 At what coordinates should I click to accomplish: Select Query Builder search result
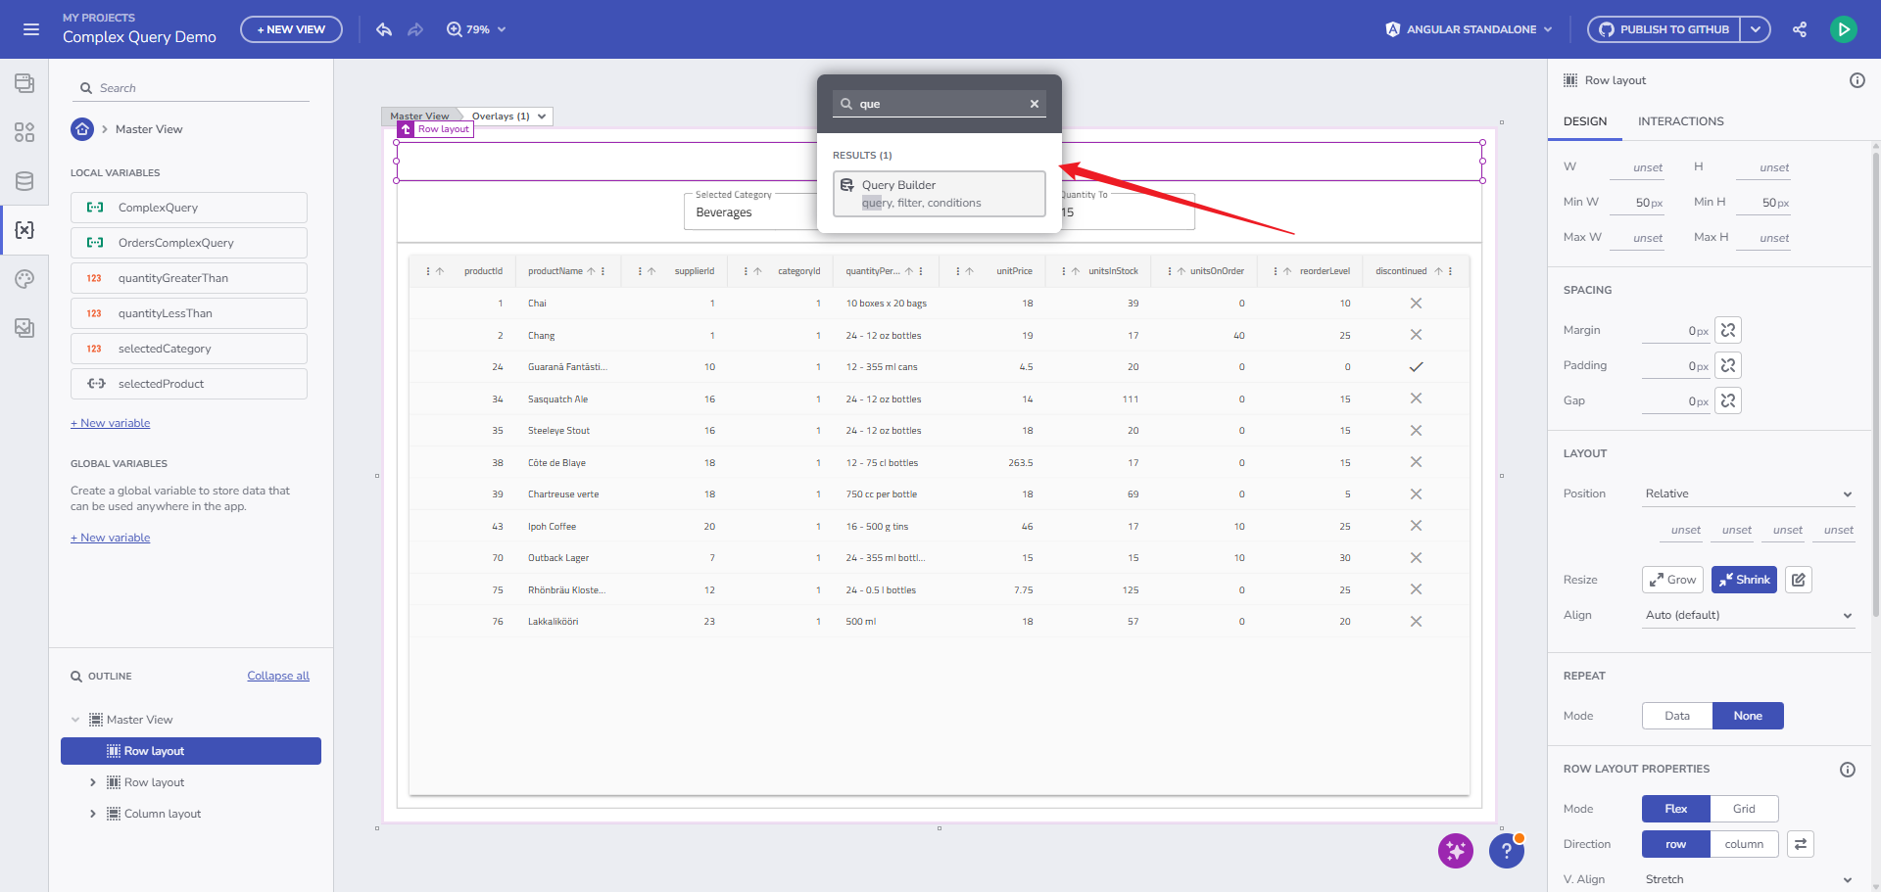pyautogui.click(x=939, y=193)
